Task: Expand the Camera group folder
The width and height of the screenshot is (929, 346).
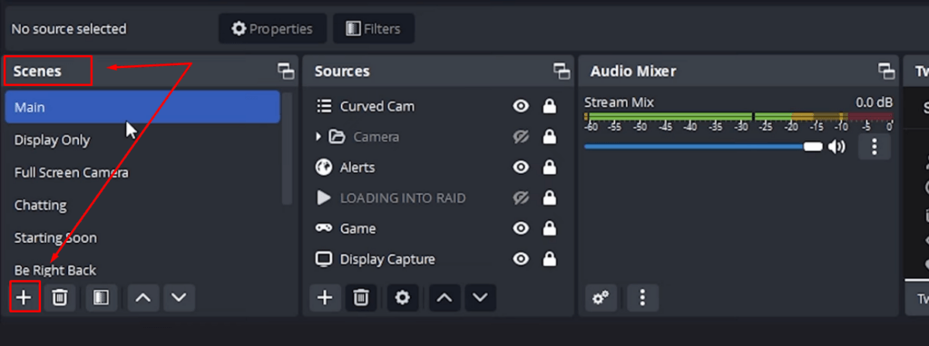Action: pos(318,137)
